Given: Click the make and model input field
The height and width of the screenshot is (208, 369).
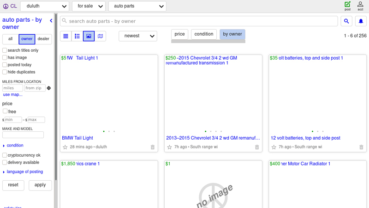Looking at the screenshot, I should [x=23, y=135].
